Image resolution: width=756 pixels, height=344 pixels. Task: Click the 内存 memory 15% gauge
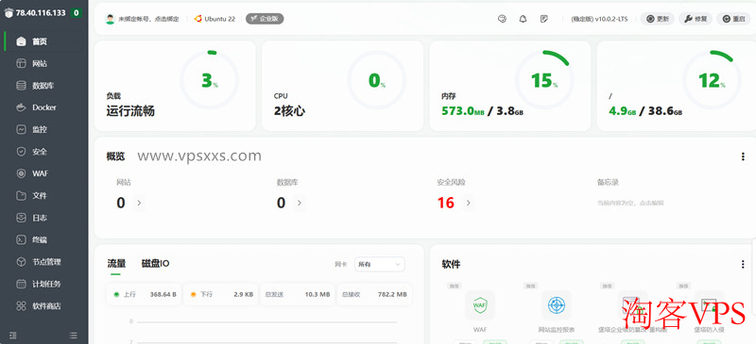tap(544, 80)
